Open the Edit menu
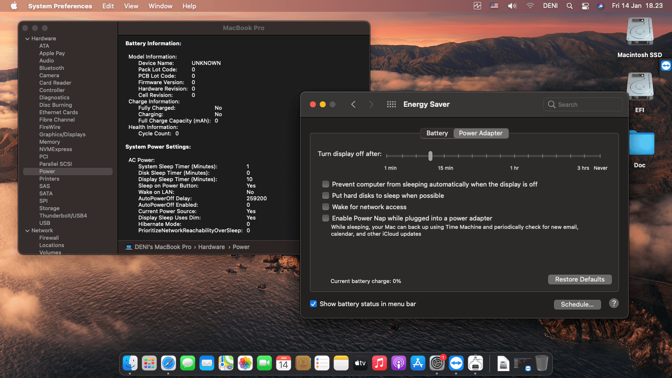The width and height of the screenshot is (672, 378). 108,6
